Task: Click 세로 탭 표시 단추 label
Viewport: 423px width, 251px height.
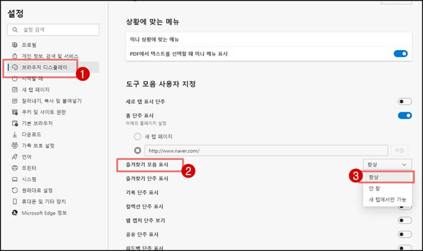Action: 146,102
